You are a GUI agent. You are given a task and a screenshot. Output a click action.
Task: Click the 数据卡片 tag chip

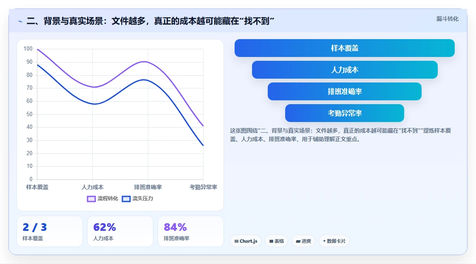(x=334, y=241)
